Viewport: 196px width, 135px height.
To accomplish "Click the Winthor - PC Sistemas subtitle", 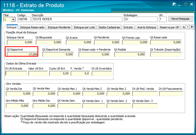I will pyautogui.click(x=18, y=10).
